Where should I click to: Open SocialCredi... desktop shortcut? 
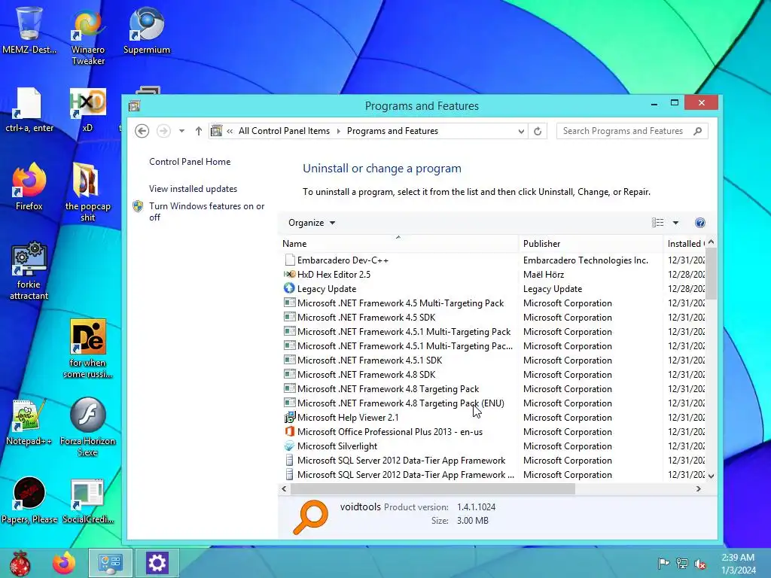[x=87, y=500]
